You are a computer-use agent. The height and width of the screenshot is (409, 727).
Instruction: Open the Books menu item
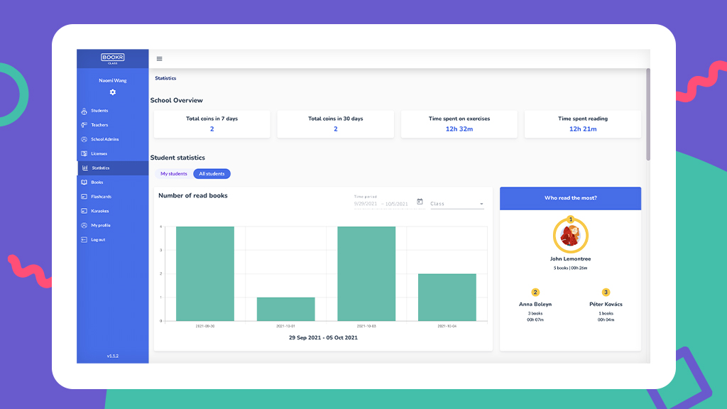[113, 182]
